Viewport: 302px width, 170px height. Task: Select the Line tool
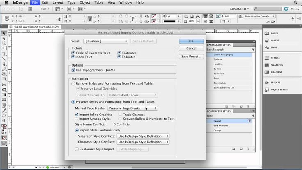4,59
